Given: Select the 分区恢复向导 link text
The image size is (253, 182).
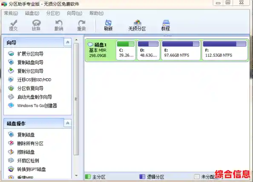Looking at the screenshot, I should click(30, 88).
